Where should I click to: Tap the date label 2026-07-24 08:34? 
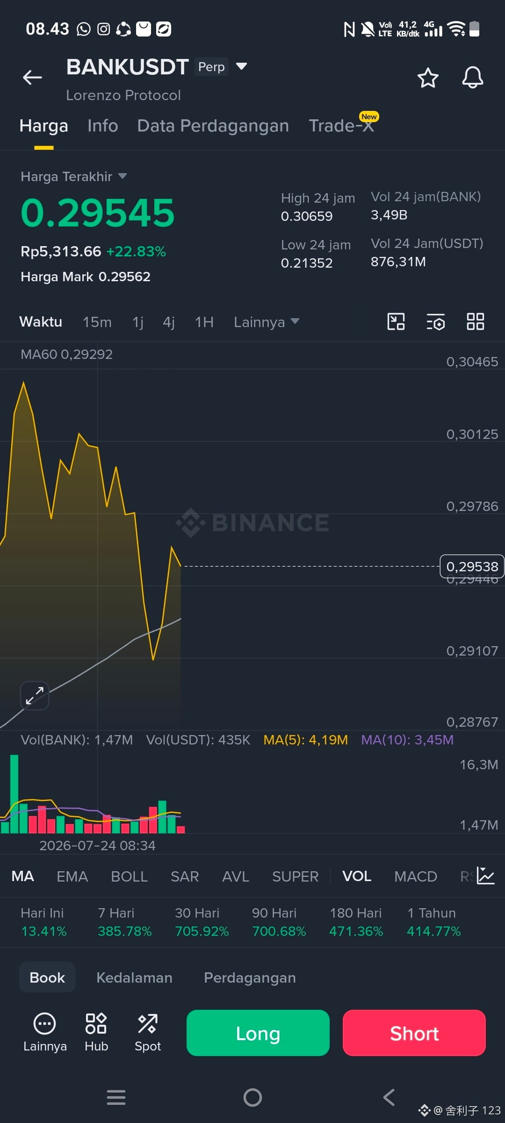click(x=97, y=846)
